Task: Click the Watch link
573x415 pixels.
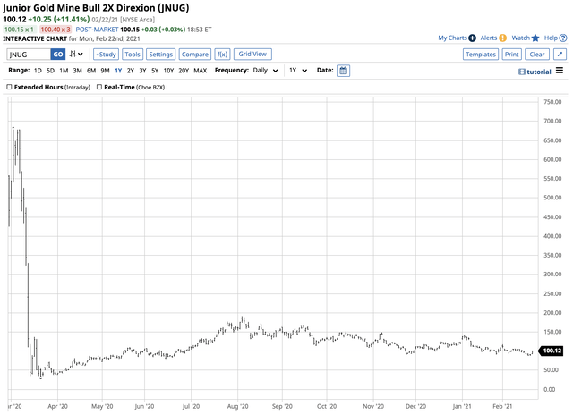Action: pos(521,38)
